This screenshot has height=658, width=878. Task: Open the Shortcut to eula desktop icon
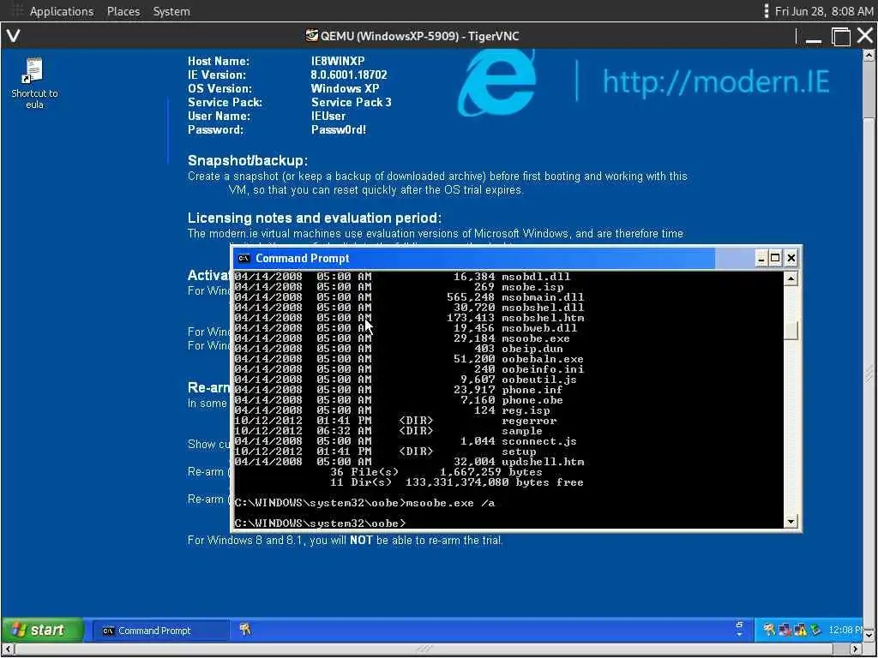tap(34, 83)
